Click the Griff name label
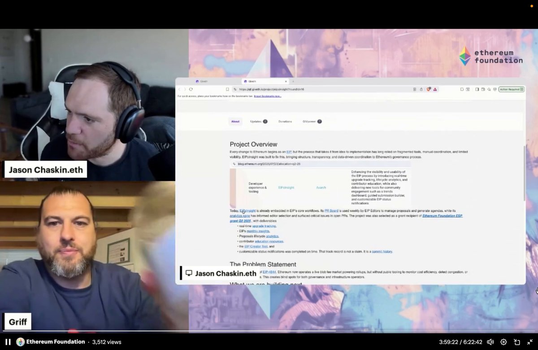The height and width of the screenshot is (350, 538). point(18,322)
